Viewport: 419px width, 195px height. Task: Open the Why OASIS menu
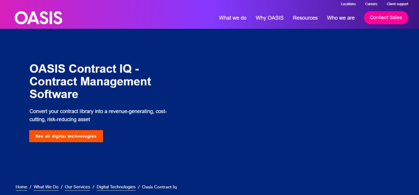coord(269,18)
